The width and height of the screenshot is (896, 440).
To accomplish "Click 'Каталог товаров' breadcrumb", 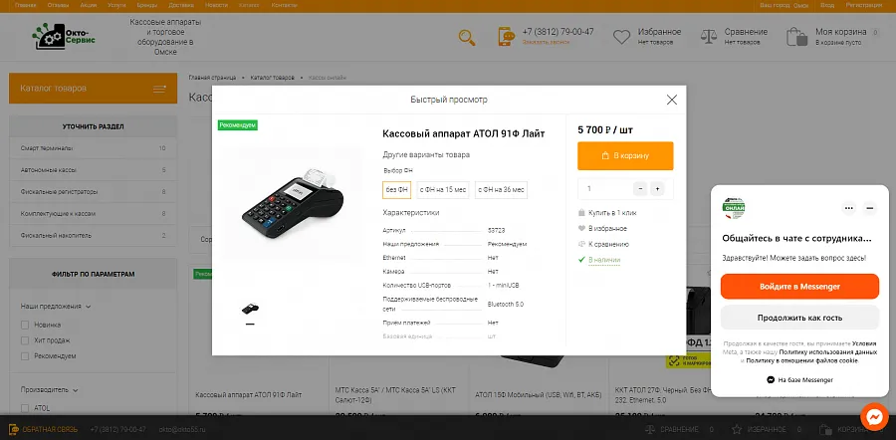I will click(273, 77).
